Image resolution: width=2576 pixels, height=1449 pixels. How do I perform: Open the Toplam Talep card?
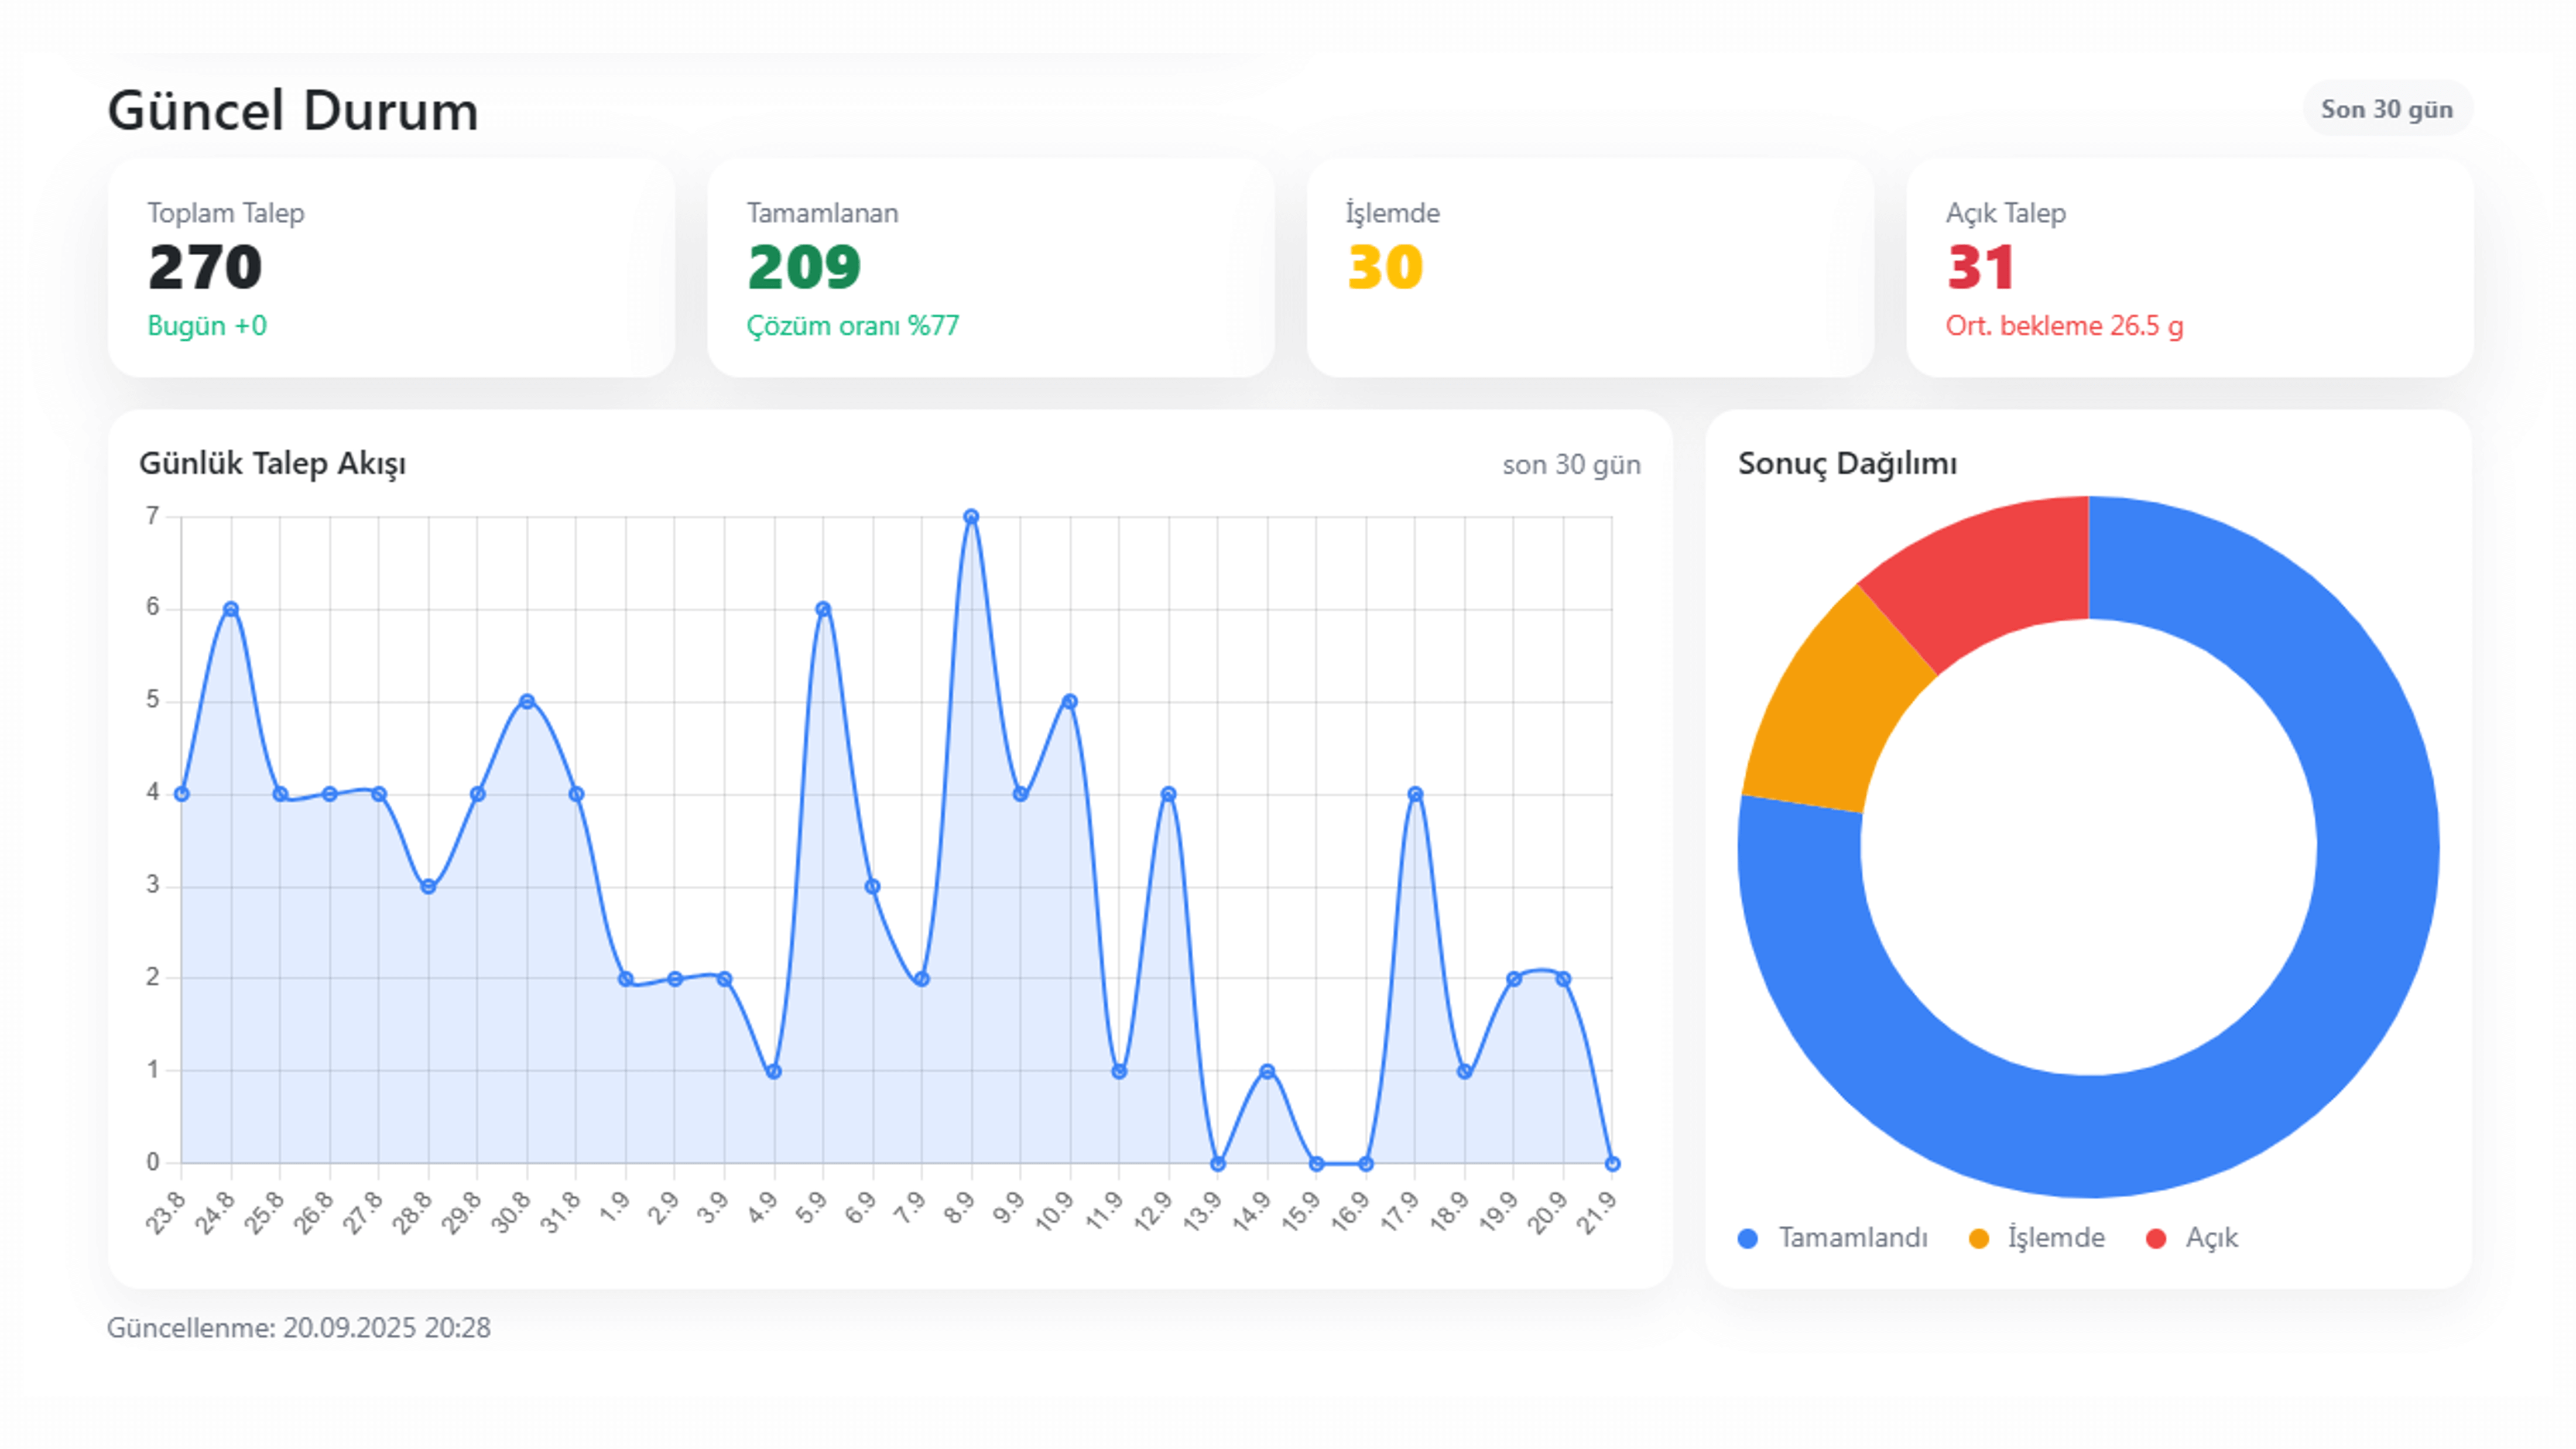(x=391, y=268)
